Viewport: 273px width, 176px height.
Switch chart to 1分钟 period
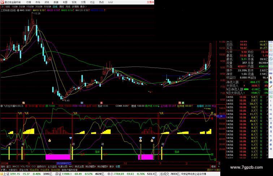point(14,7)
